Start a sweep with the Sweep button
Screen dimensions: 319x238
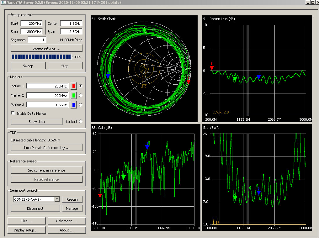[28, 66]
